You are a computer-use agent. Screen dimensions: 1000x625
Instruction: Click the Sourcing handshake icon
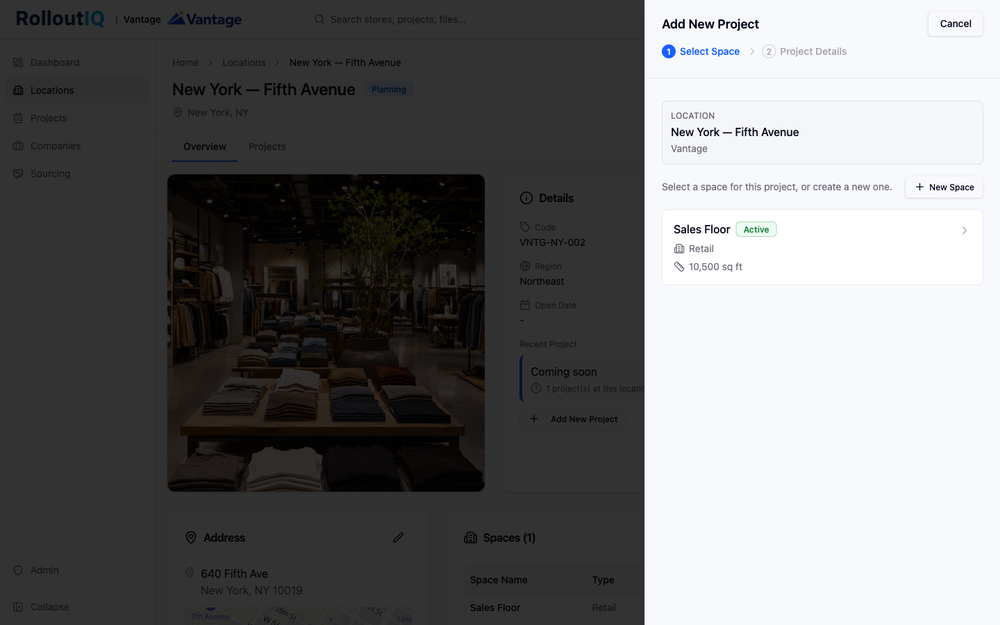18,174
